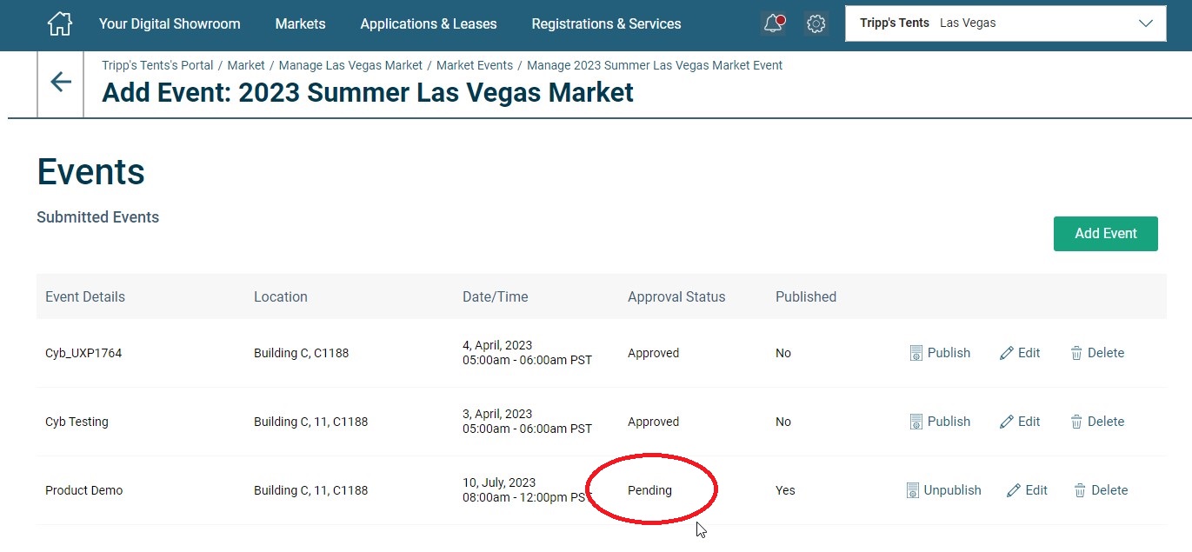Expand the Tripp's Tents Las Vegas dropdown
Viewport: 1192px width, 552px height.
1006,23
